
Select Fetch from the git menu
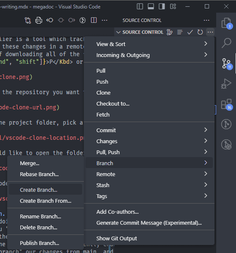coord(149,114)
